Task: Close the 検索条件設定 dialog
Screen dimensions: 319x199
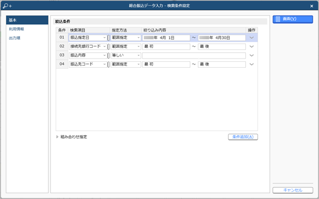Action: point(311,6)
